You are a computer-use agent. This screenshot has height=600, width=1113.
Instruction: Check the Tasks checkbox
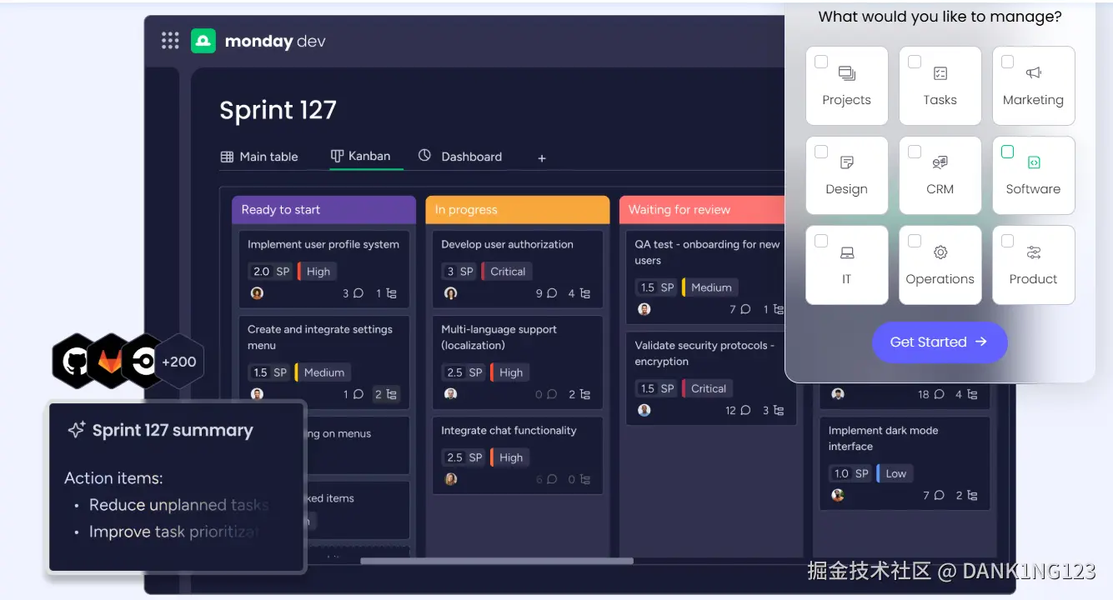point(915,62)
